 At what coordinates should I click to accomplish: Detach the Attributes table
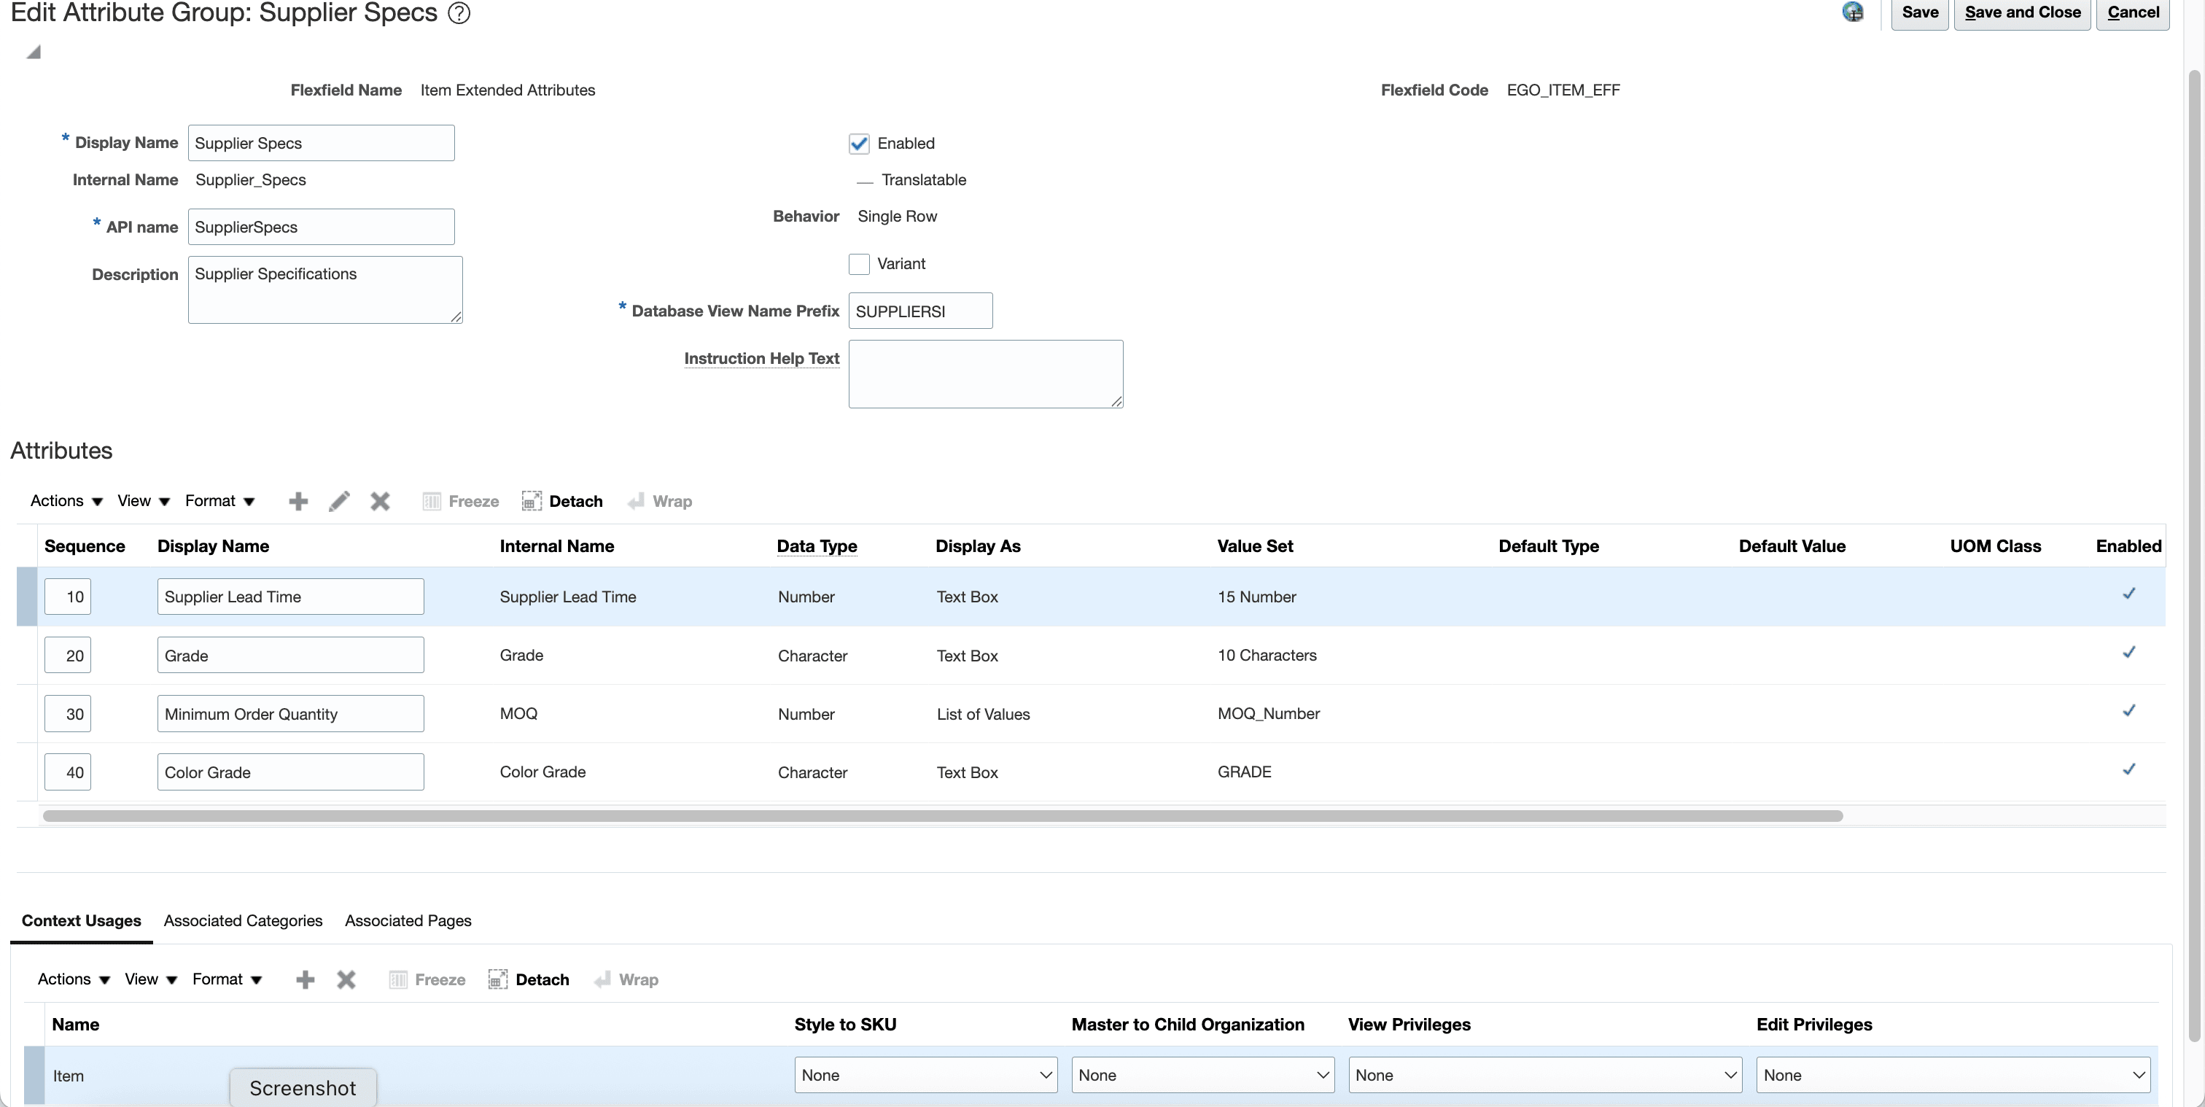pyautogui.click(x=562, y=501)
